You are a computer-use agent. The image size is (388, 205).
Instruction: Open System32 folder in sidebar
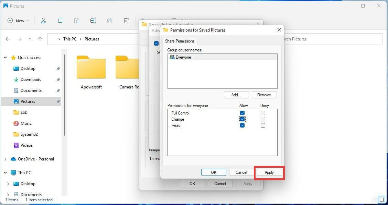pos(29,134)
